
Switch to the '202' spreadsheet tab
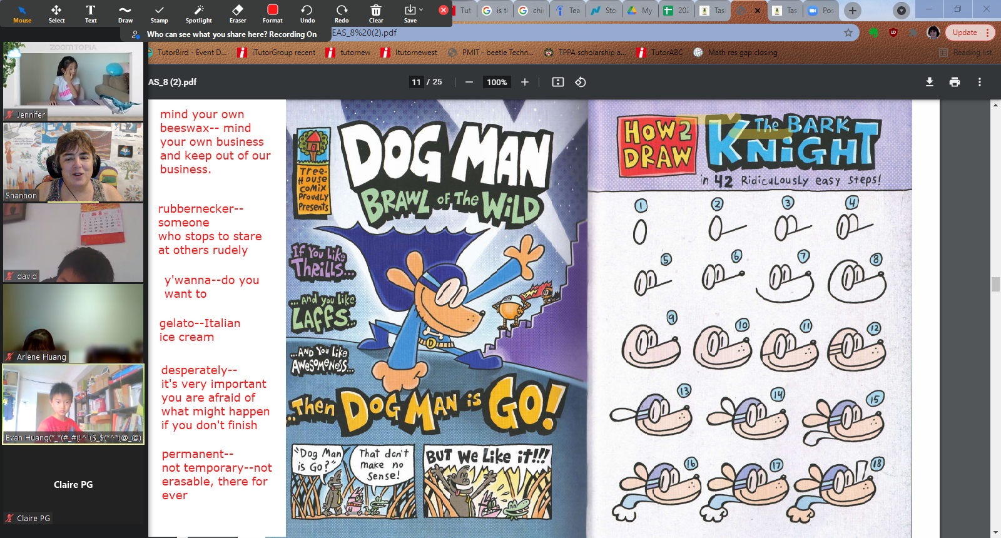[x=677, y=10]
